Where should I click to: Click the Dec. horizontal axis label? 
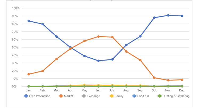coord(182,91)
